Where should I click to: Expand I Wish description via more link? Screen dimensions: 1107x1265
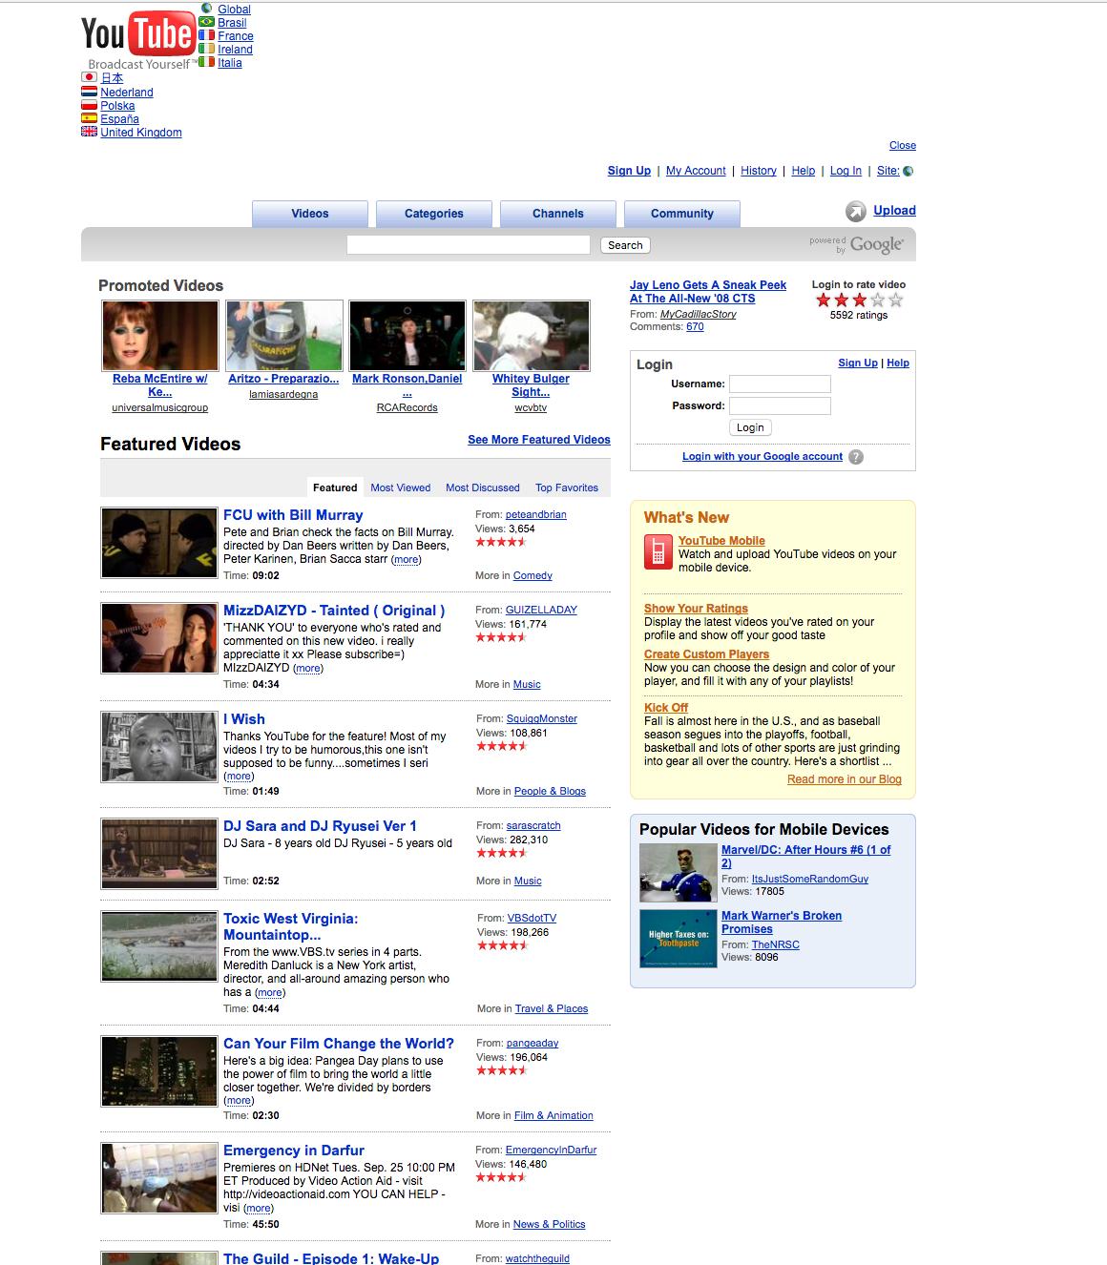coord(239,777)
